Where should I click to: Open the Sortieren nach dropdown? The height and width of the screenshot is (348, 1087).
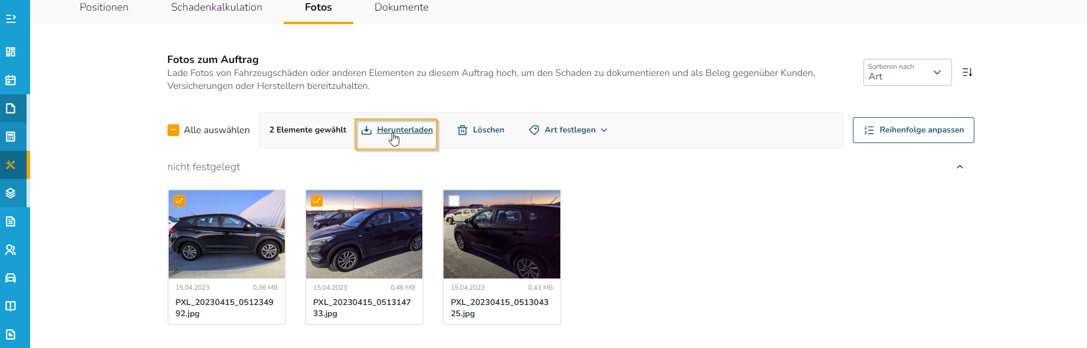coord(907,72)
